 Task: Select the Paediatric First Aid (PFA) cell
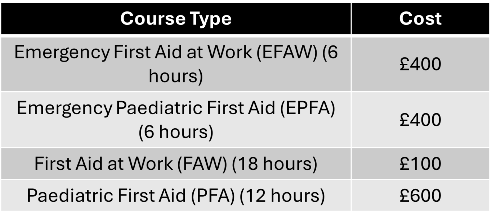[x=176, y=196]
